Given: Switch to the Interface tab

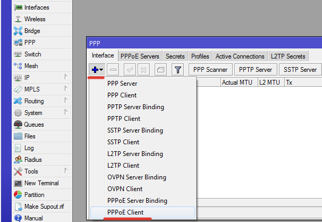Looking at the screenshot, I should pos(103,55).
